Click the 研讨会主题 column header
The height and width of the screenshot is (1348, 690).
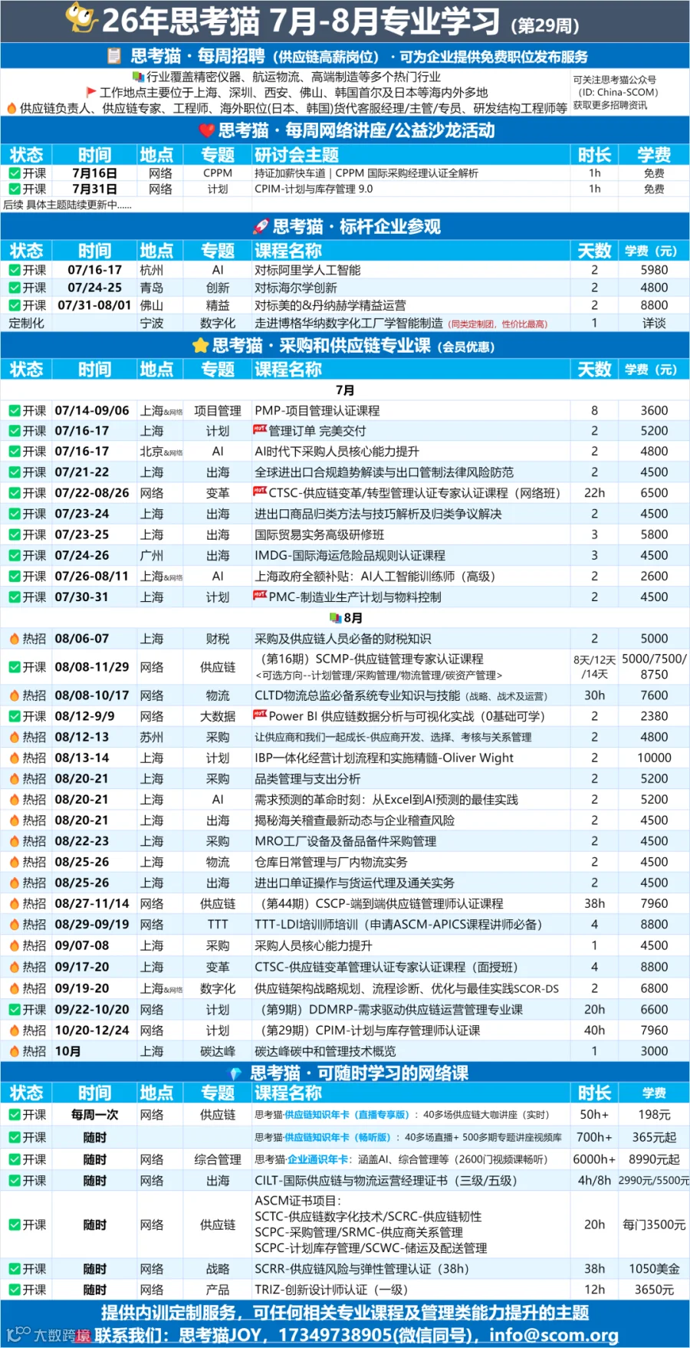pos(297,155)
